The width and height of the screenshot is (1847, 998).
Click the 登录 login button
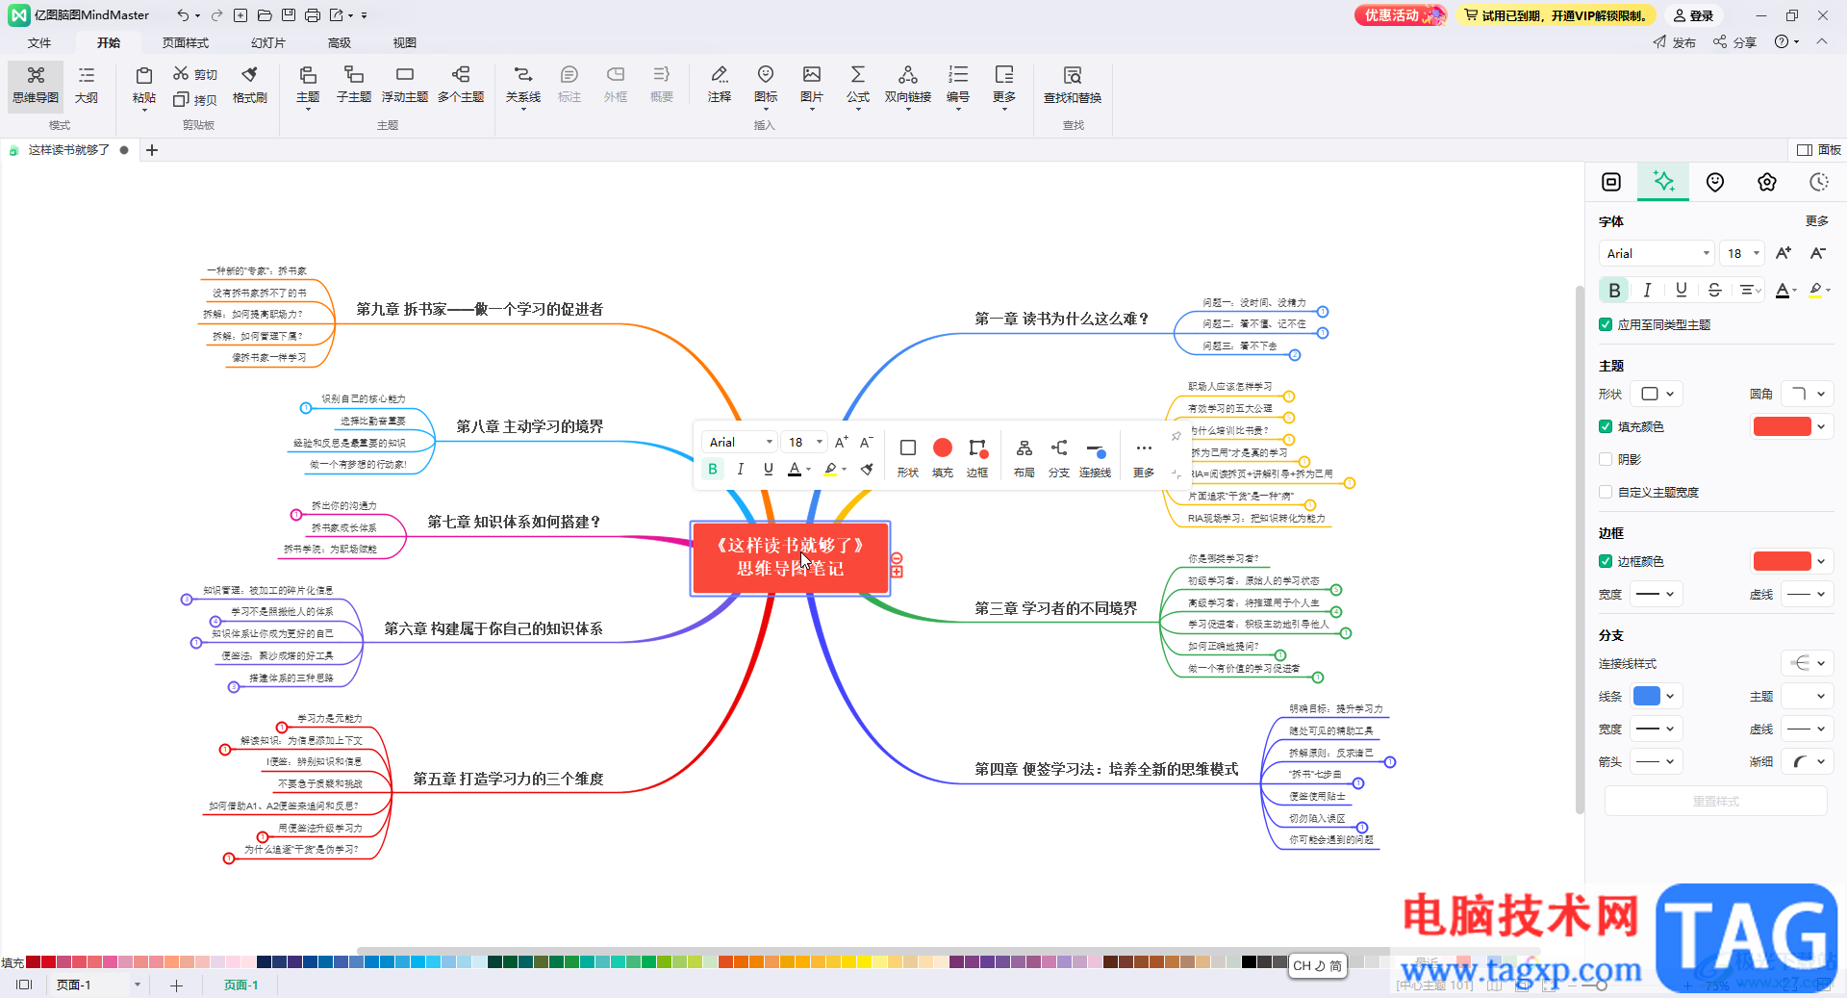(1694, 15)
